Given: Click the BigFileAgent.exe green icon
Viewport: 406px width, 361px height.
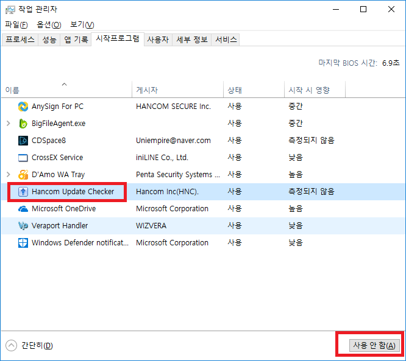Looking at the screenshot, I should 23,124.
